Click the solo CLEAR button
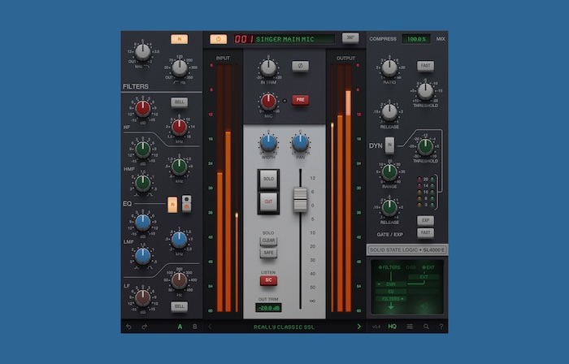The width and height of the screenshot is (569, 364). pos(268,240)
